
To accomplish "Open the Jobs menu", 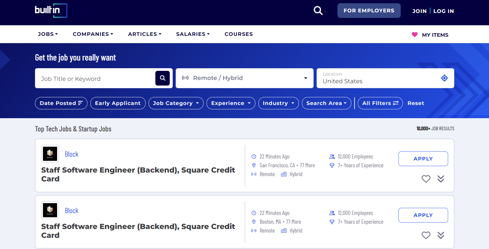I will 48,34.
